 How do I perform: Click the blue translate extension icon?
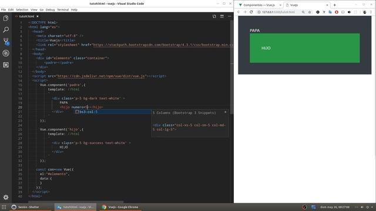(x=330, y=12)
